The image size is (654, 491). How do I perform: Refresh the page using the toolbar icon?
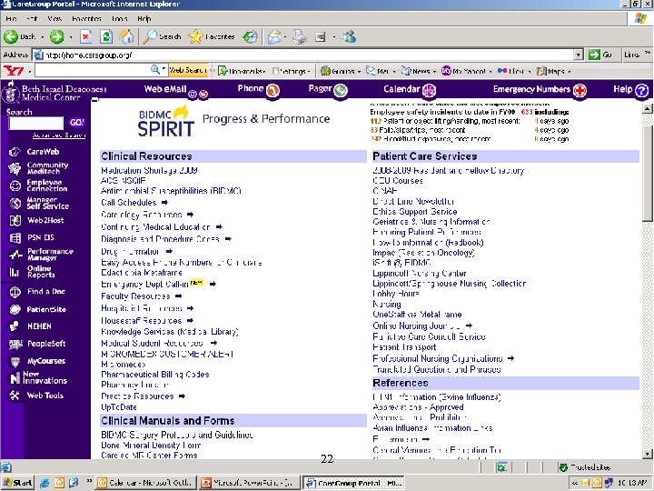(x=106, y=36)
